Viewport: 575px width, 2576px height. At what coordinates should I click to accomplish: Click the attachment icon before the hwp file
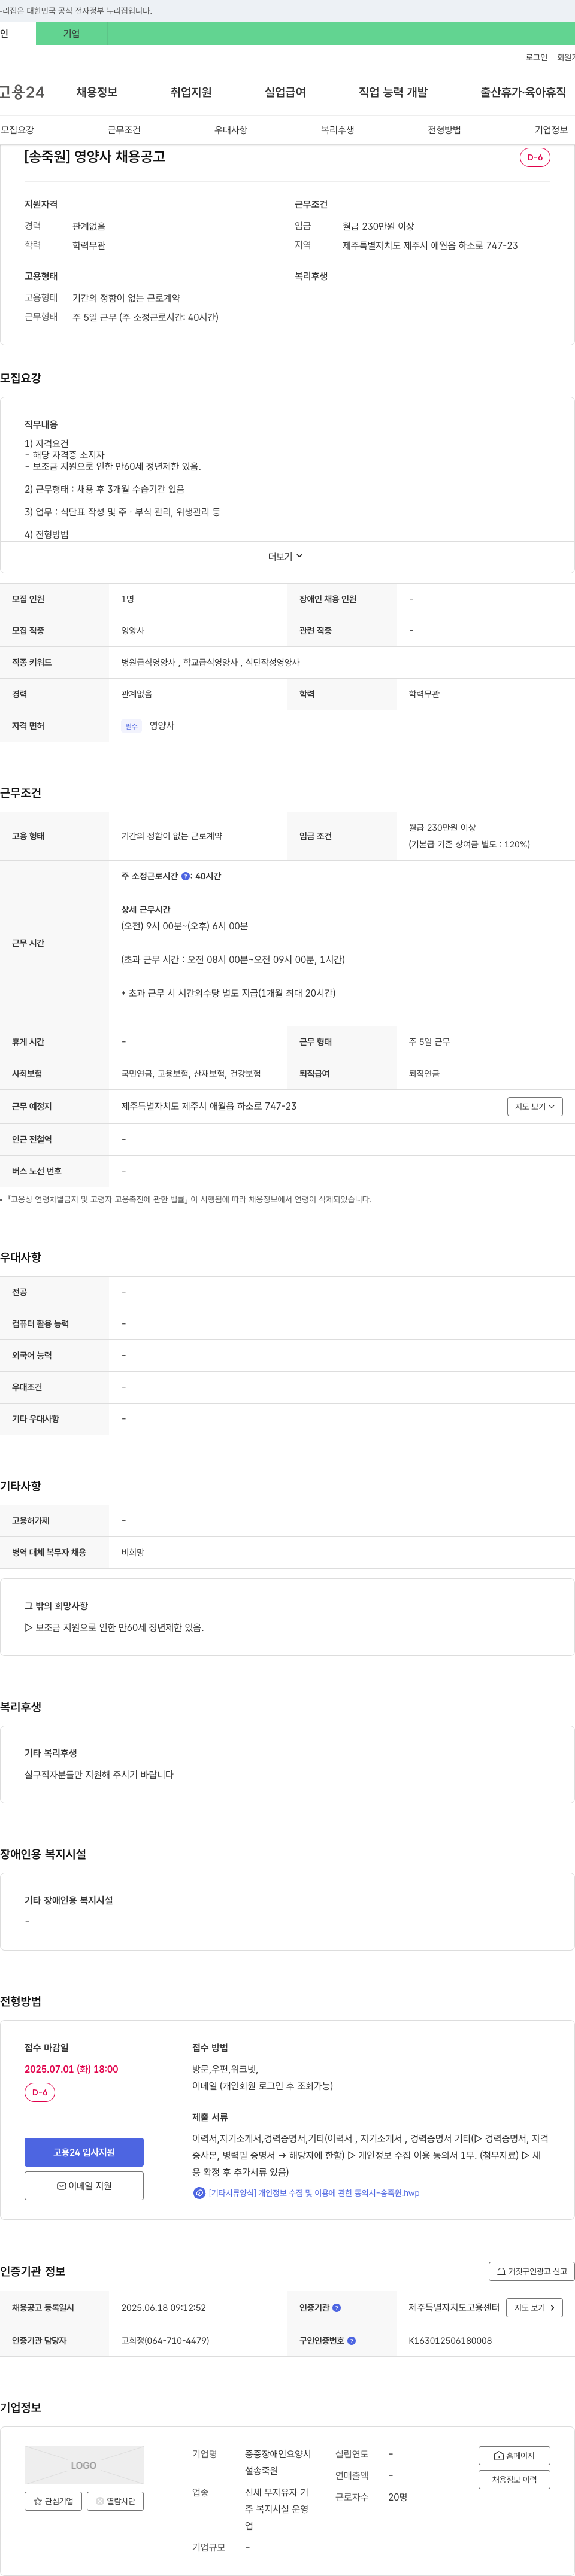[199, 2193]
